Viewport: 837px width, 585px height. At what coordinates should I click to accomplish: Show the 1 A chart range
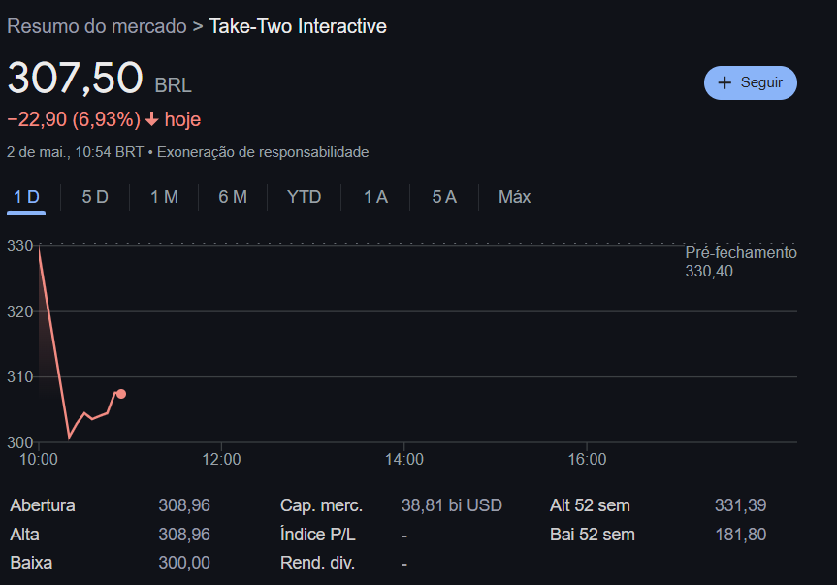click(375, 197)
